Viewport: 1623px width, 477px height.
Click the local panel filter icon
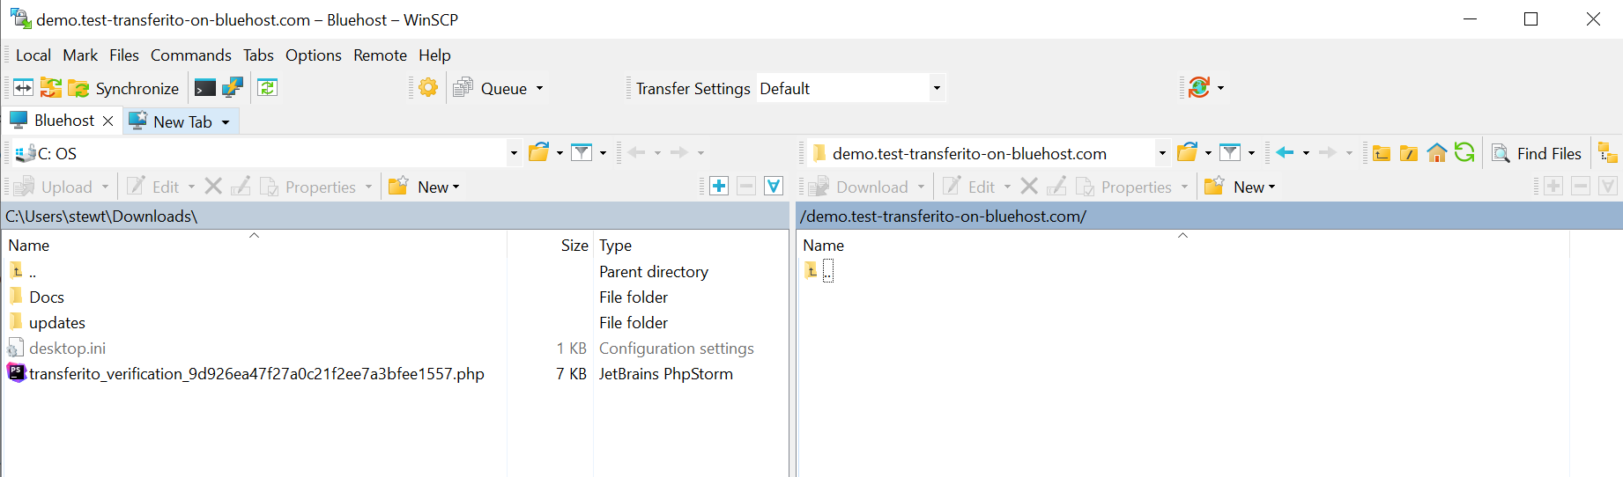582,152
